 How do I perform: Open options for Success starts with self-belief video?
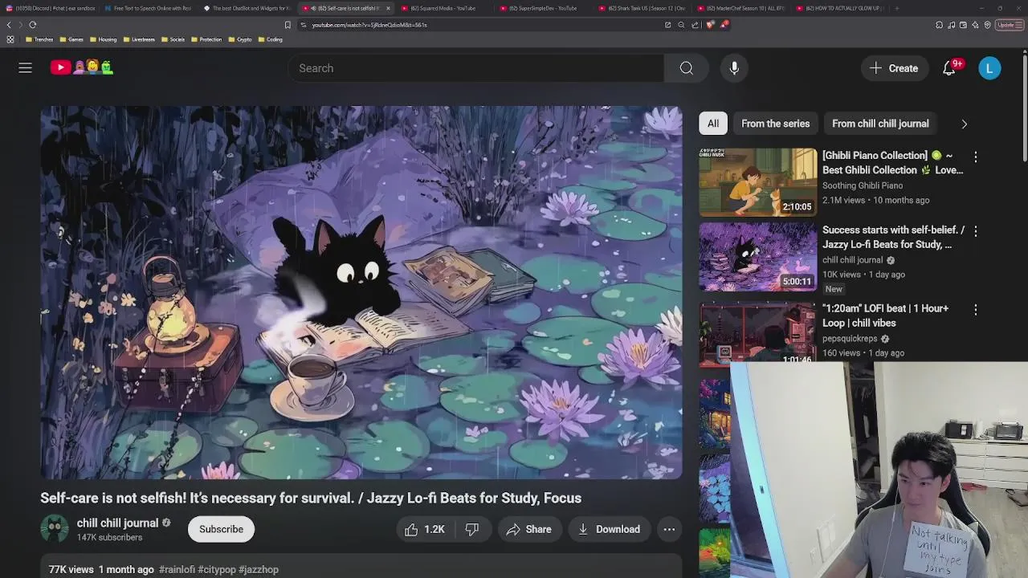[x=975, y=231]
